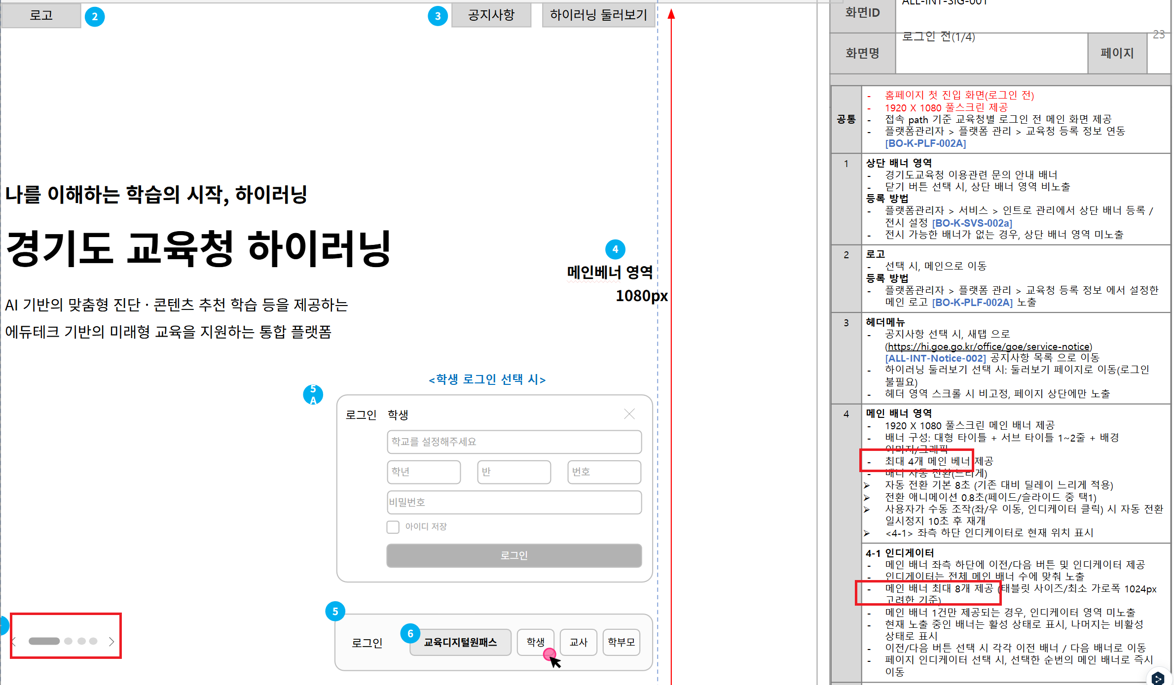Close the student login popup with X
1174x685 pixels.
click(x=629, y=414)
